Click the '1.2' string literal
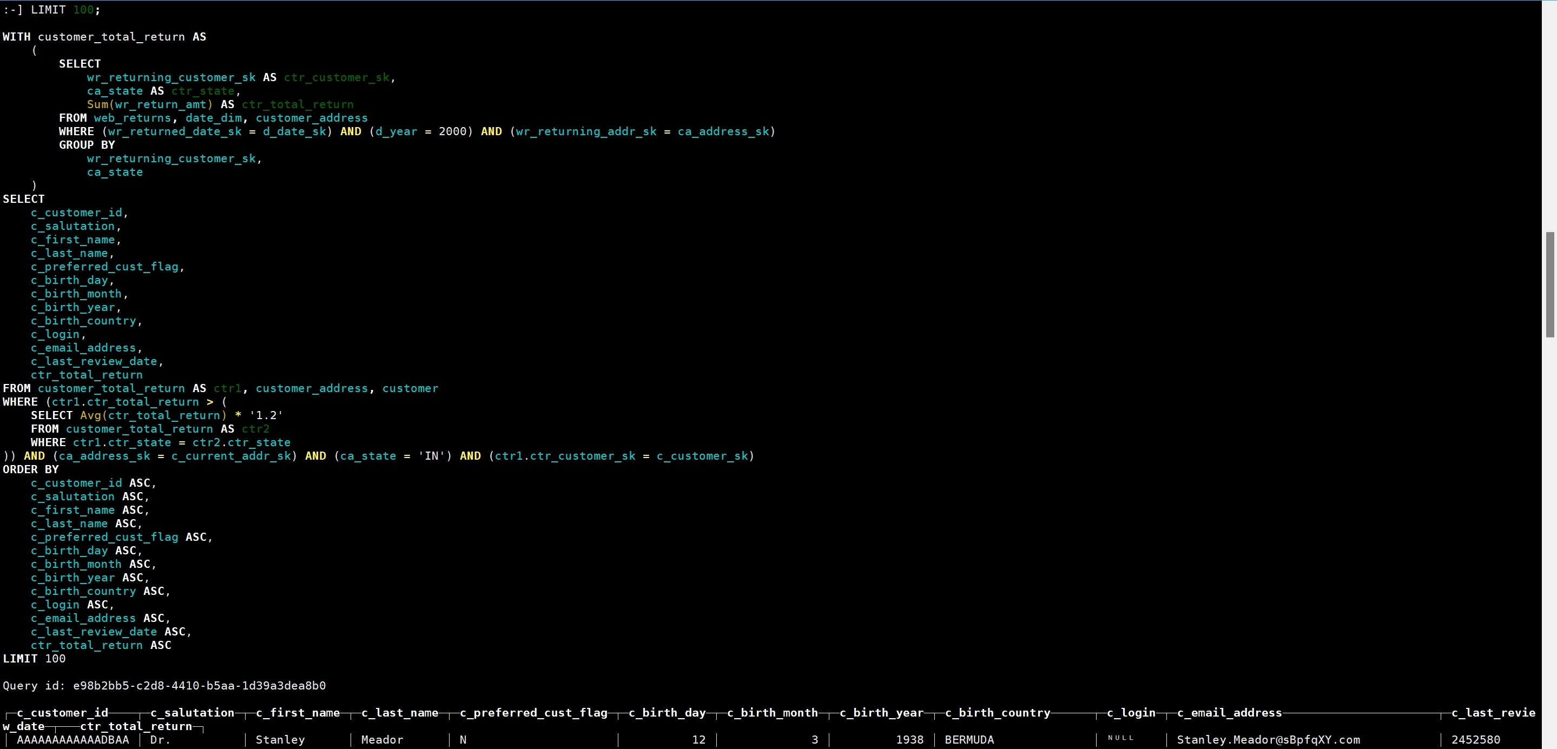 coord(266,415)
